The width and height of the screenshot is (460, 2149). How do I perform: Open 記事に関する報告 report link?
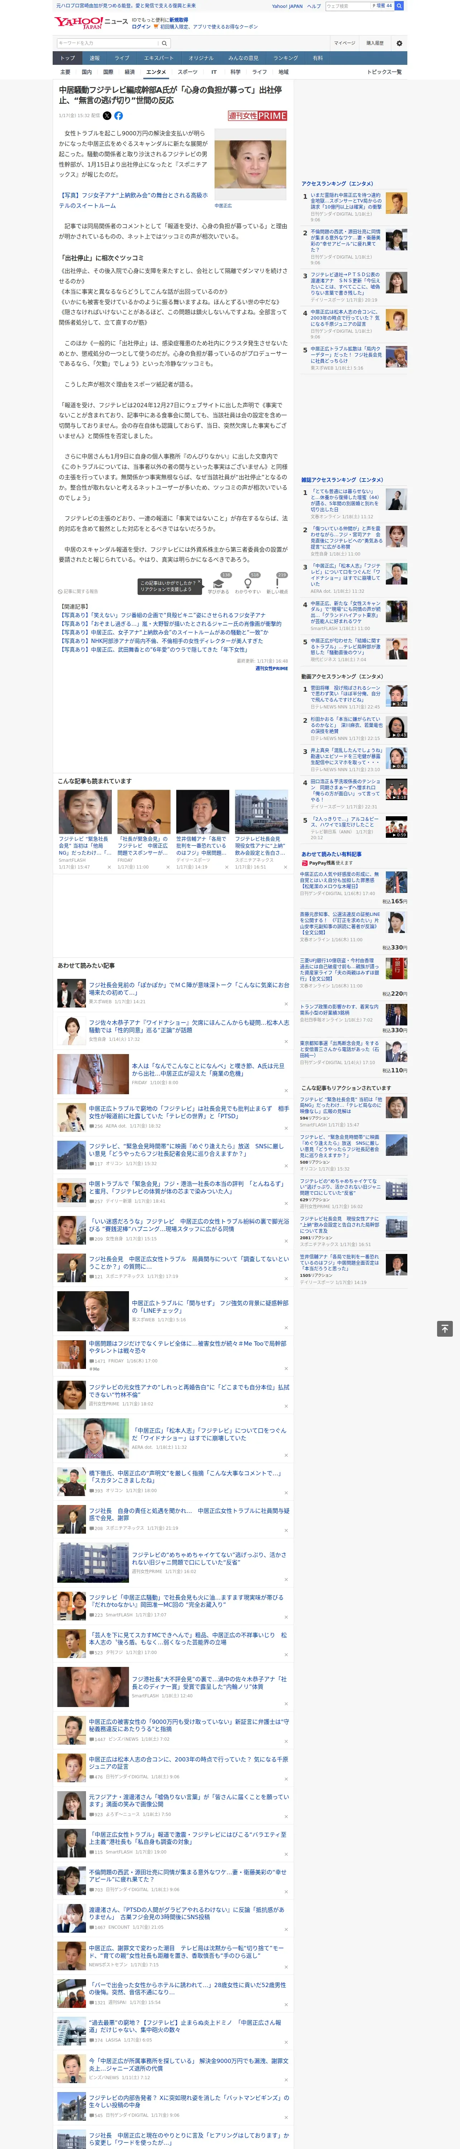[78, 591]
